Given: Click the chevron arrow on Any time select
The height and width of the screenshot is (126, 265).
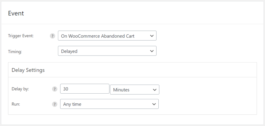Looking at the screenshot, I should point(154,104).
